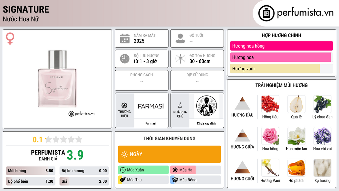Select the Hoa vòi voi image
The image size is (339, 191).
point(322,136)
